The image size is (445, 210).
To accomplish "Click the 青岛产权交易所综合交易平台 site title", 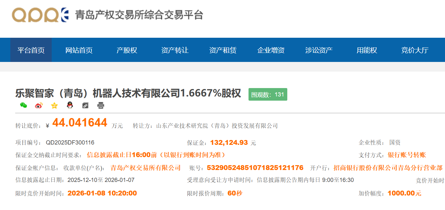I will click(x=139, y=15).
